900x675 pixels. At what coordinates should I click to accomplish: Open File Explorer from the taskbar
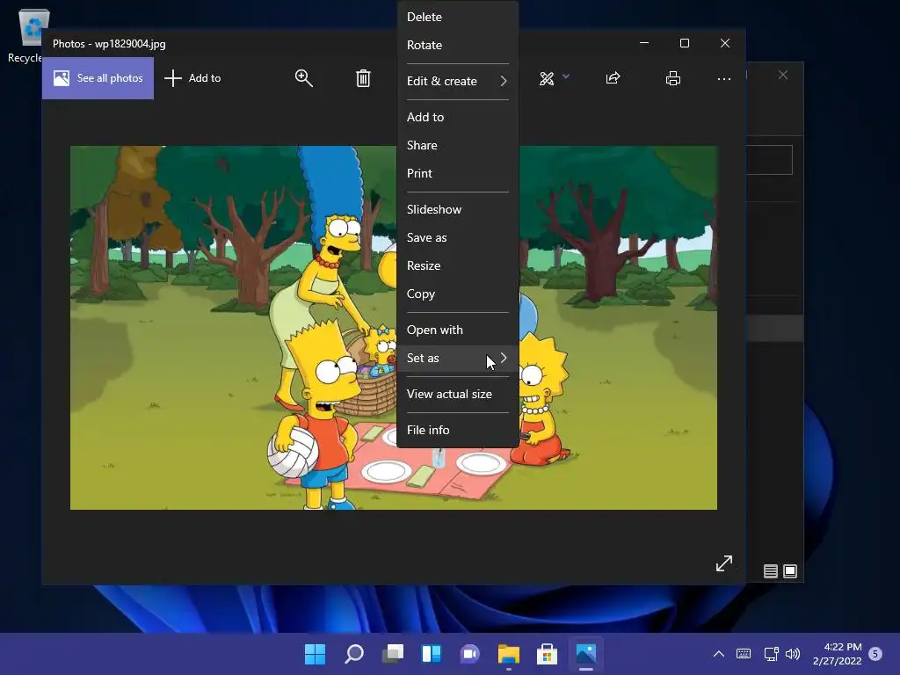tap(509, 654)
